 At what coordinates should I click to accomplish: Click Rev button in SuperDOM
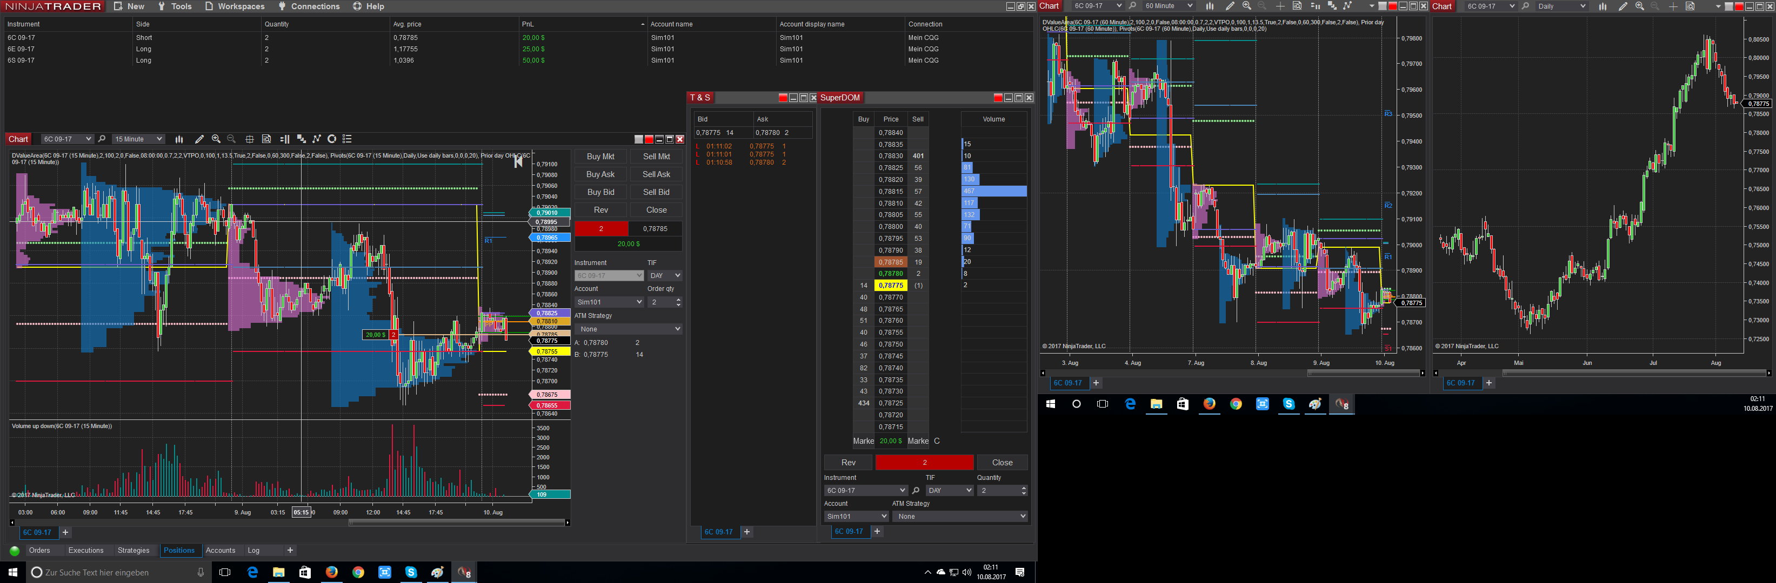pos(849,463)
